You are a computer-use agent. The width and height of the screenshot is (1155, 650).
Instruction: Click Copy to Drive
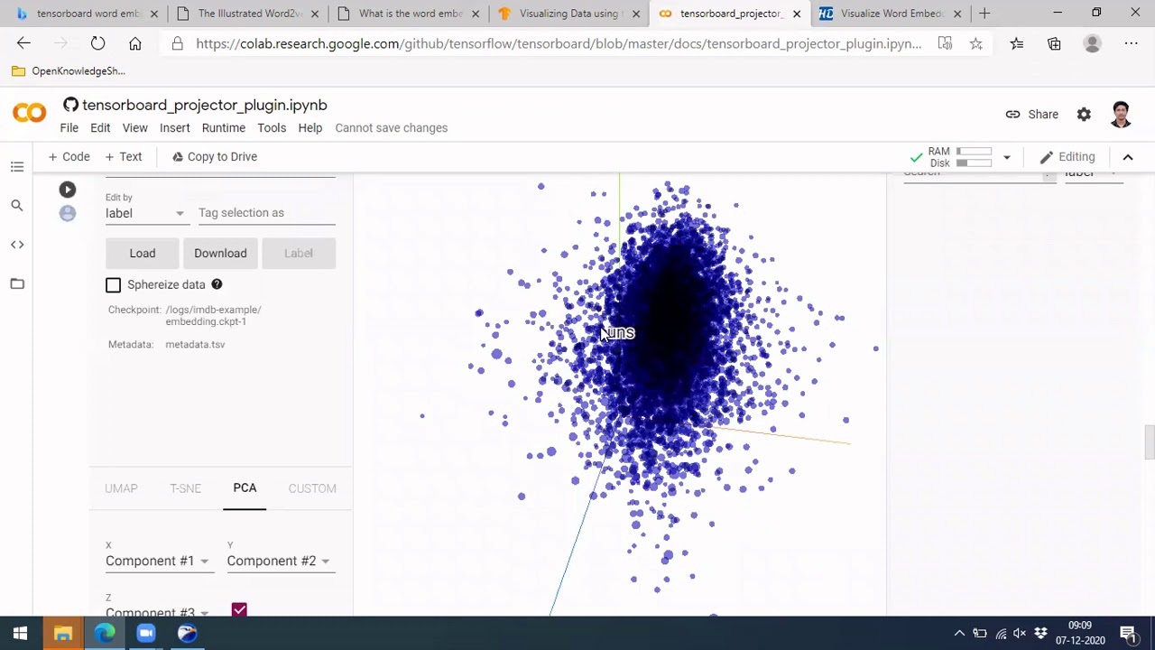point(215,157)
